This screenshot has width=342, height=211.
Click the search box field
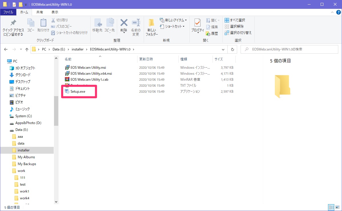pos(289,49)
